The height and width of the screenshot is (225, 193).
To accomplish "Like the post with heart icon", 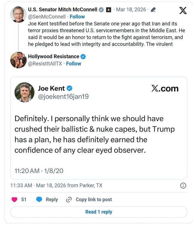I will (14, 200).
